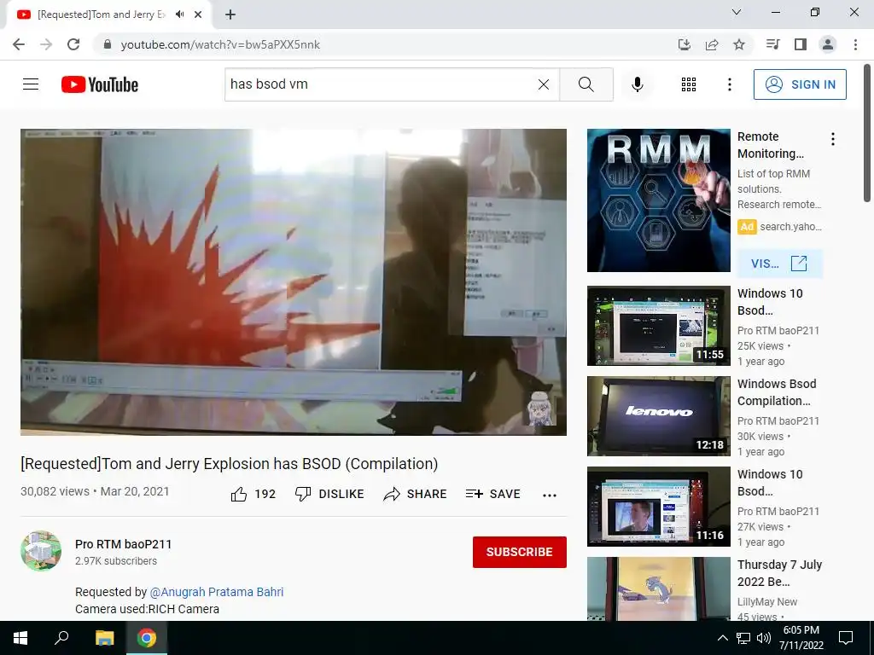Open the SHARE dialog
Image resolution: width=874 pixels, height=655 pixels.
(x=416, y=494)
